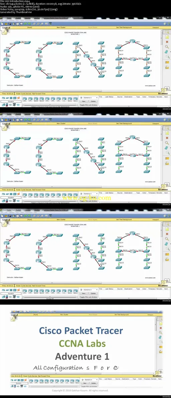This screenshot has height=398, width=171.
Task: Click Power Cycle Devices in first frame
Action: (x=24, y=94)
